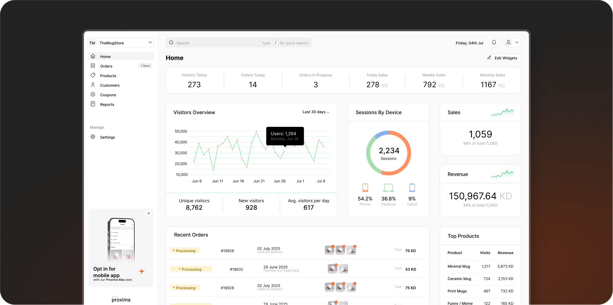Click the proxima logo at sidebar bottom
The image size is (613, 305).
[x=121, y=299]
